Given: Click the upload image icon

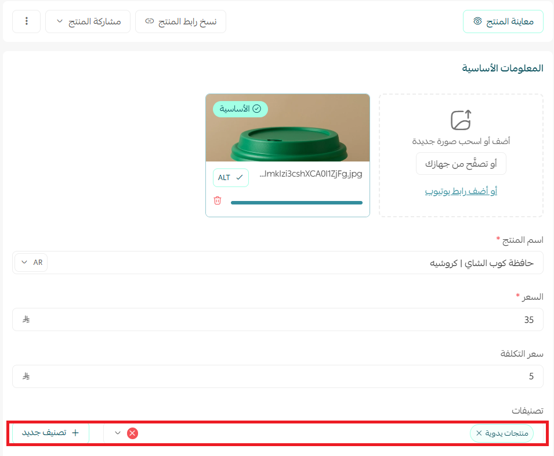Looking at the screenshot, I should click(x=461, y=120).
